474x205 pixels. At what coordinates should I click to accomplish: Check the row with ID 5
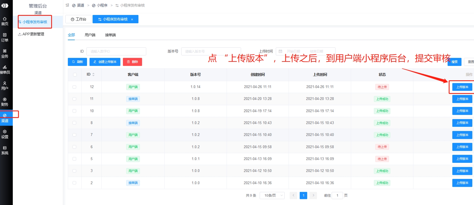75,159
